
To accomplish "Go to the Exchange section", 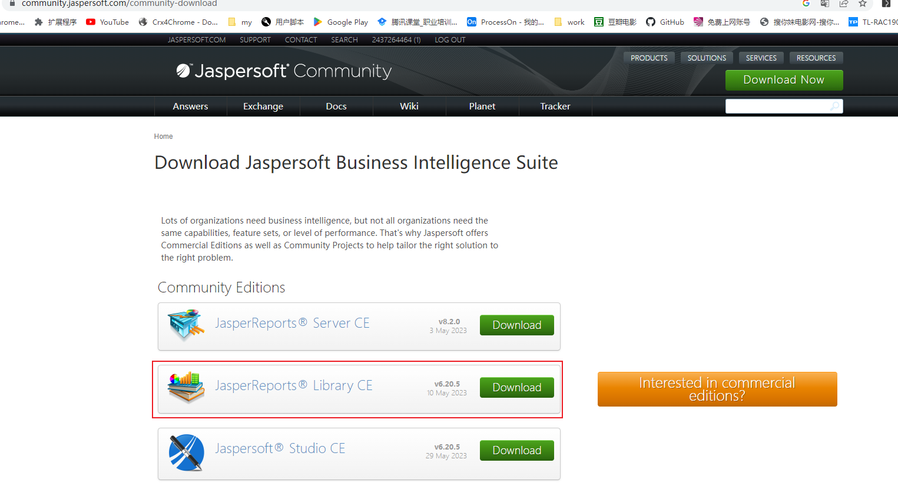I will click(263, 106).
